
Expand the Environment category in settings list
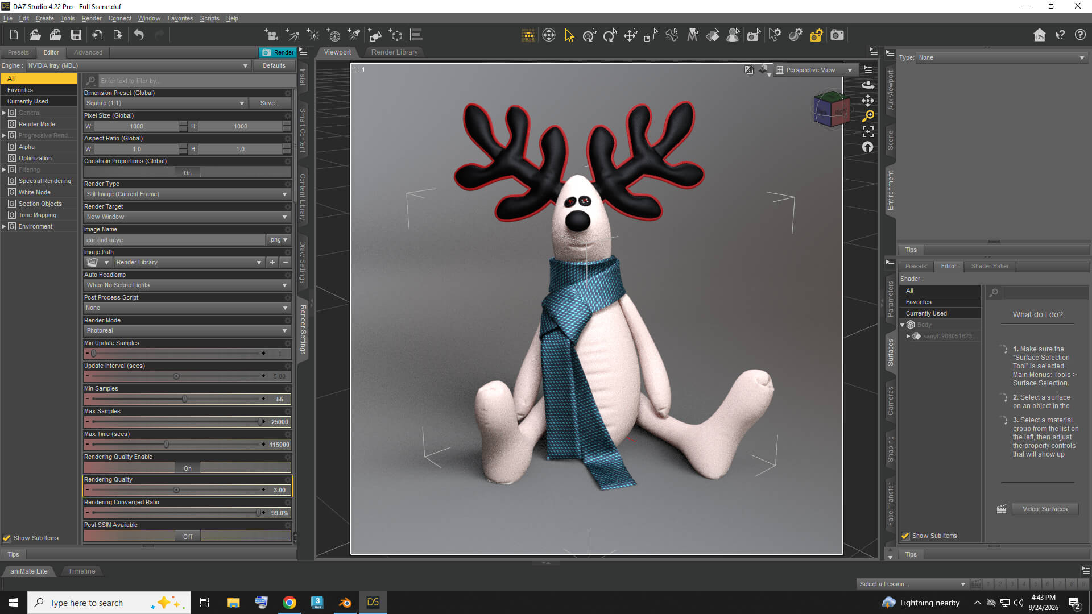tap(4, 226)
